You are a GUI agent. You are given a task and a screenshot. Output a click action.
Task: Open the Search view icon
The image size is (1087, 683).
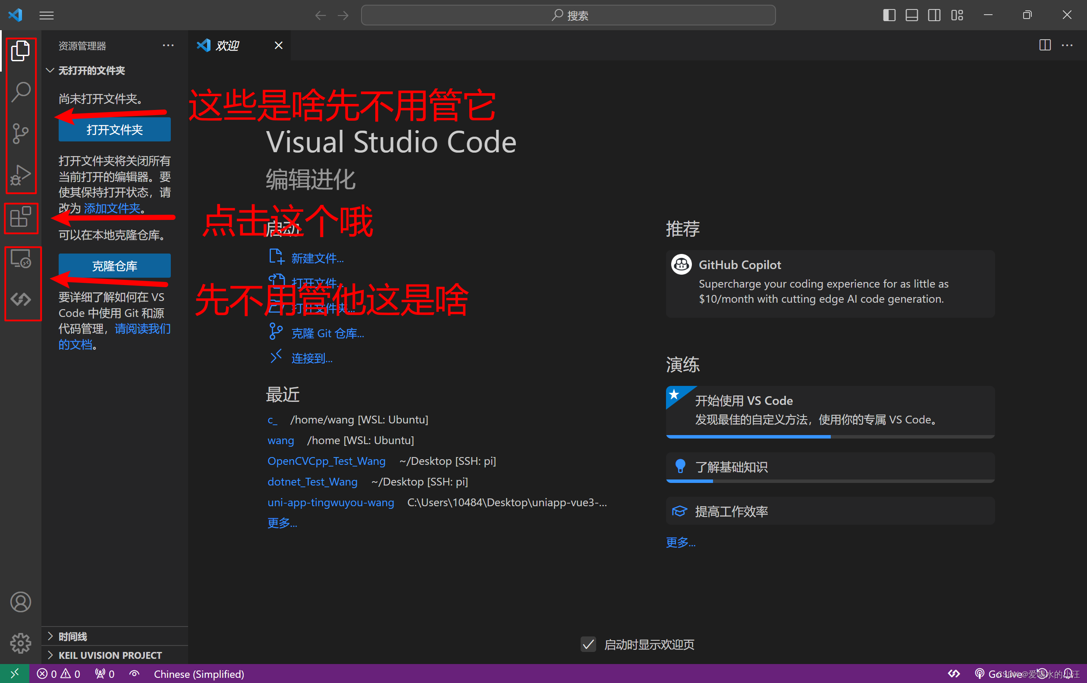click(20, 91)
